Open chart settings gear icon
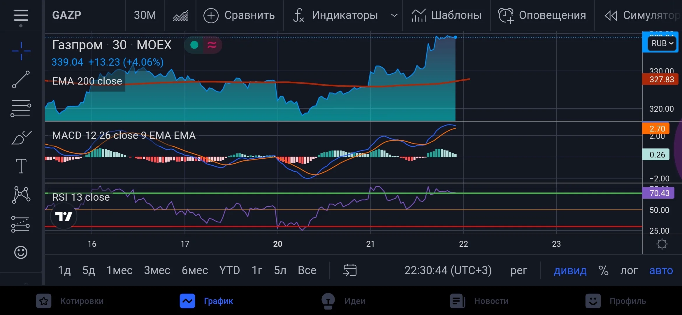Screen dimensions: 682x315 (x=662, y=244)
